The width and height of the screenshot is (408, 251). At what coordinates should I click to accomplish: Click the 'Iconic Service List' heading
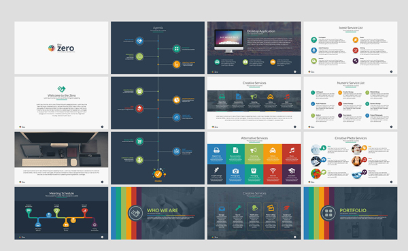pyautogui.click(x=350, y=28)
